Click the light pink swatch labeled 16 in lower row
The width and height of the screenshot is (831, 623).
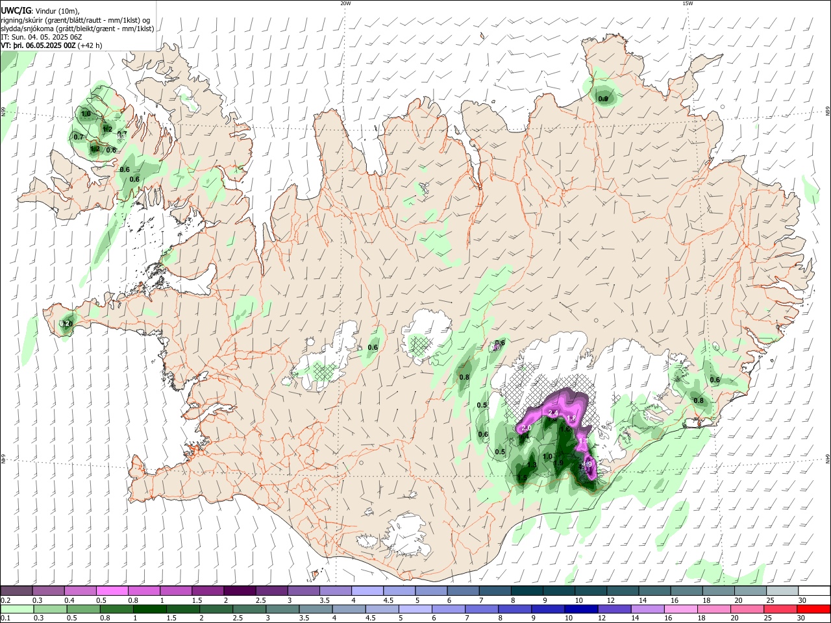(681, 609)
